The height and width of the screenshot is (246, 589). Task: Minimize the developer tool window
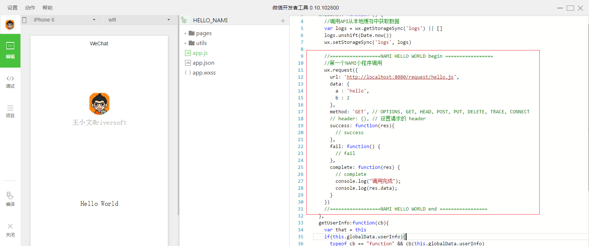pos(560,8)
